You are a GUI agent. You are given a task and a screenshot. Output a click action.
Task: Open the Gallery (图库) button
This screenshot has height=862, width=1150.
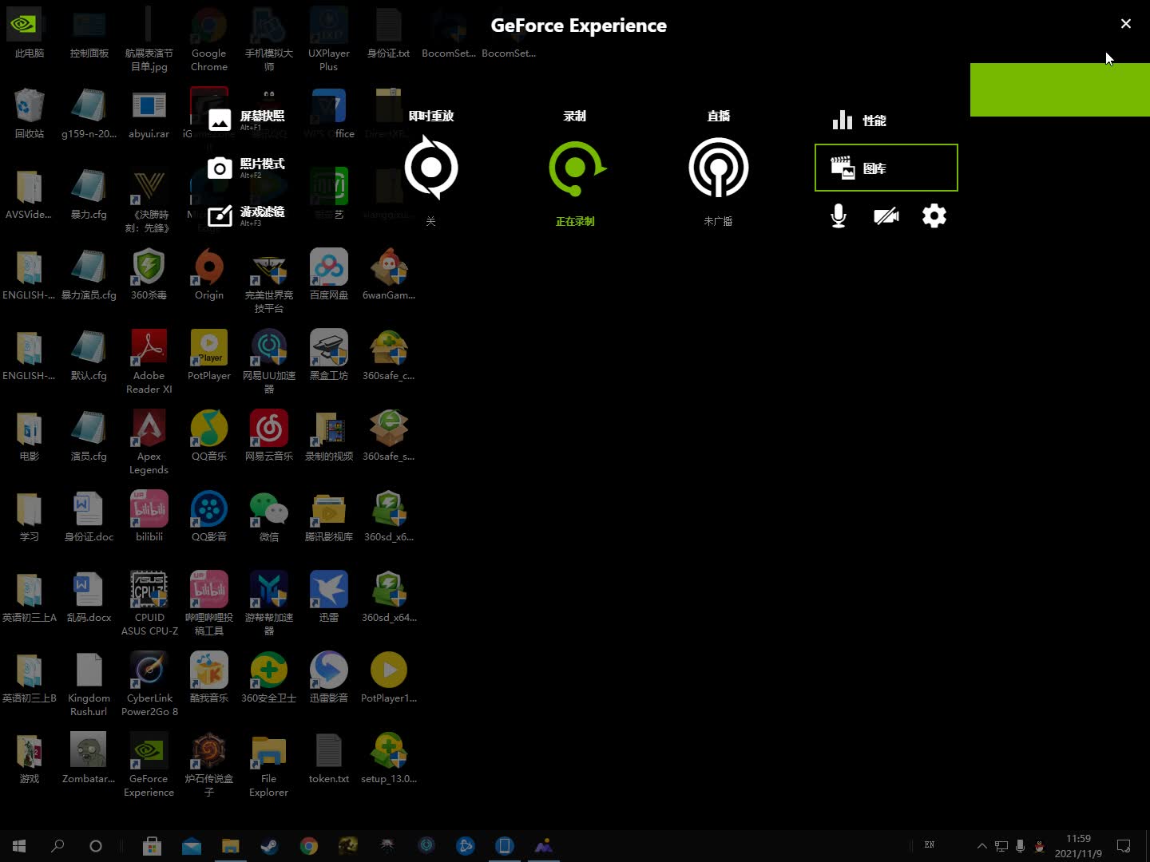[x=886, y=168]
